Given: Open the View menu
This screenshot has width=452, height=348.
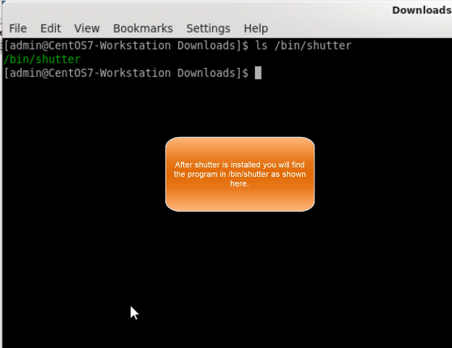Looking at the screenshot, I should pos(87,28).
